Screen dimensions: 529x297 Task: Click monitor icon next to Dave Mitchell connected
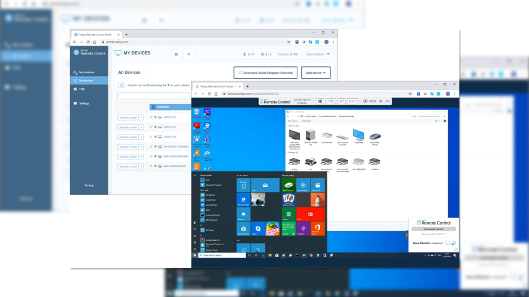[x=448, y=243]
